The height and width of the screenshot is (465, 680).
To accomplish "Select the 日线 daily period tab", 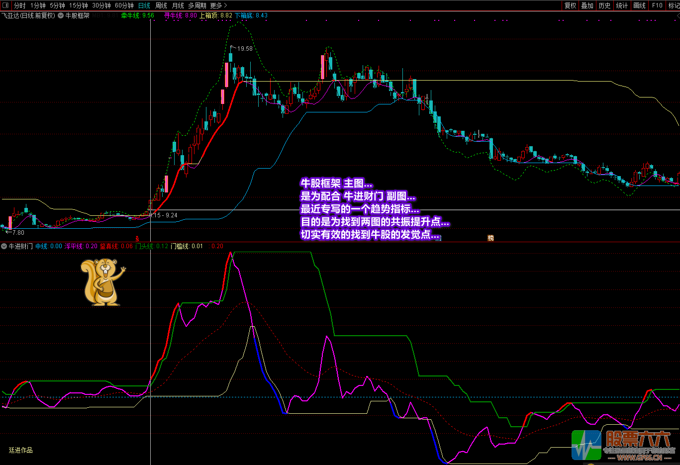I will click(x=144, y=5).
